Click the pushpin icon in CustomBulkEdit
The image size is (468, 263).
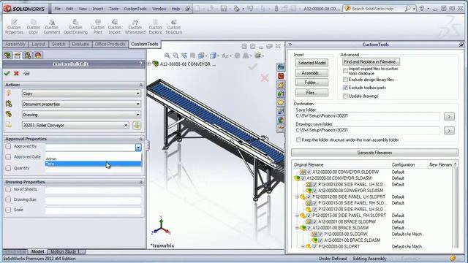(26, 73)
